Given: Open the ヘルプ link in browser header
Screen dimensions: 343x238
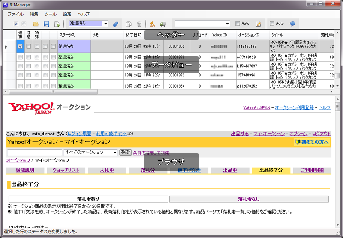Looking at the screenshot, I should point(325,107).
